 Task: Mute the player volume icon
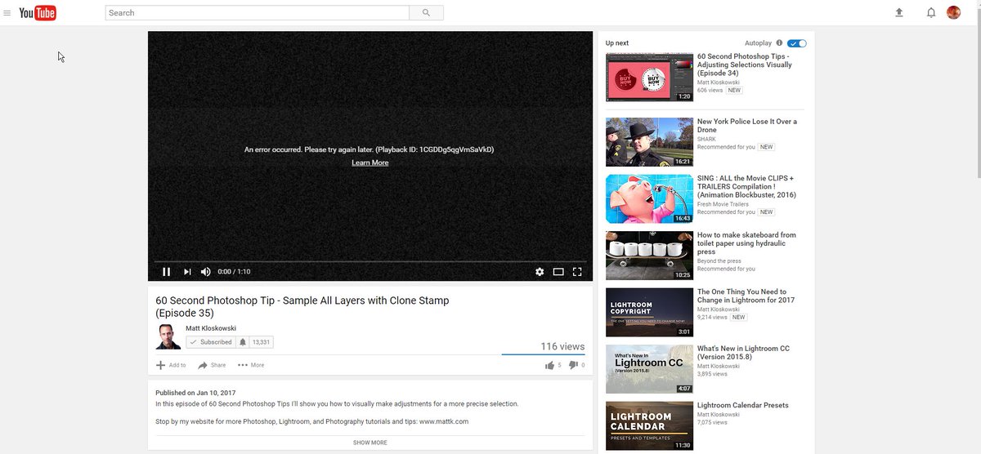206,272
